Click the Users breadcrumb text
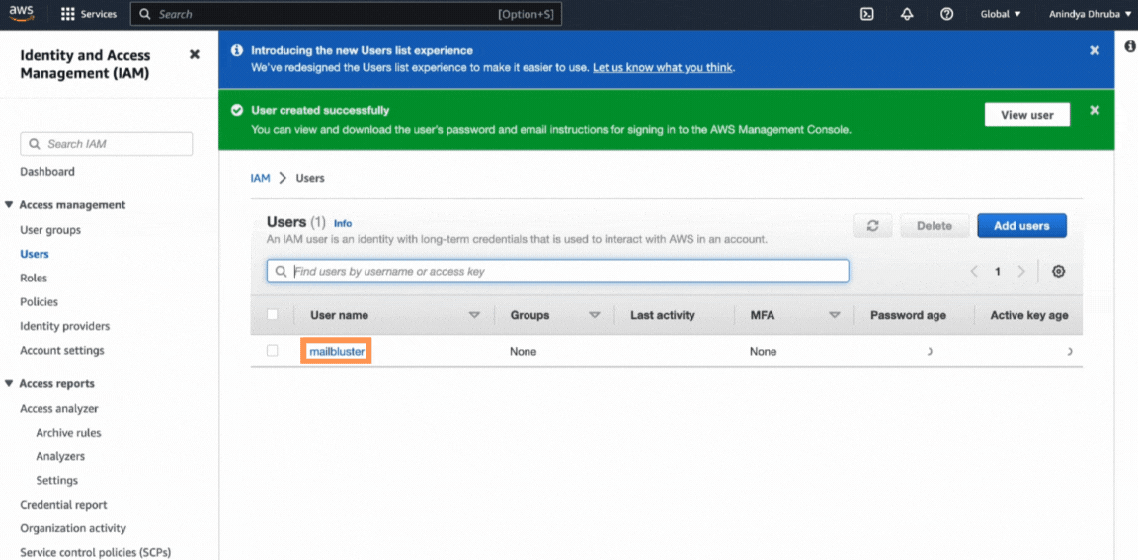The height and width of the screenshot is (560, 1138). click(x=310, y=178)
